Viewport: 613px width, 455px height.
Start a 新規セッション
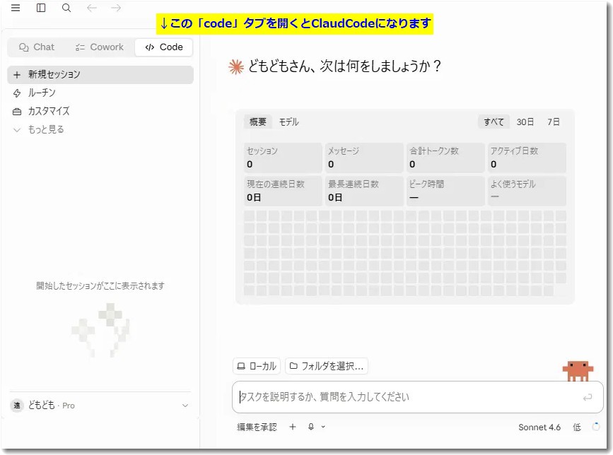click(x=100, y=75)
